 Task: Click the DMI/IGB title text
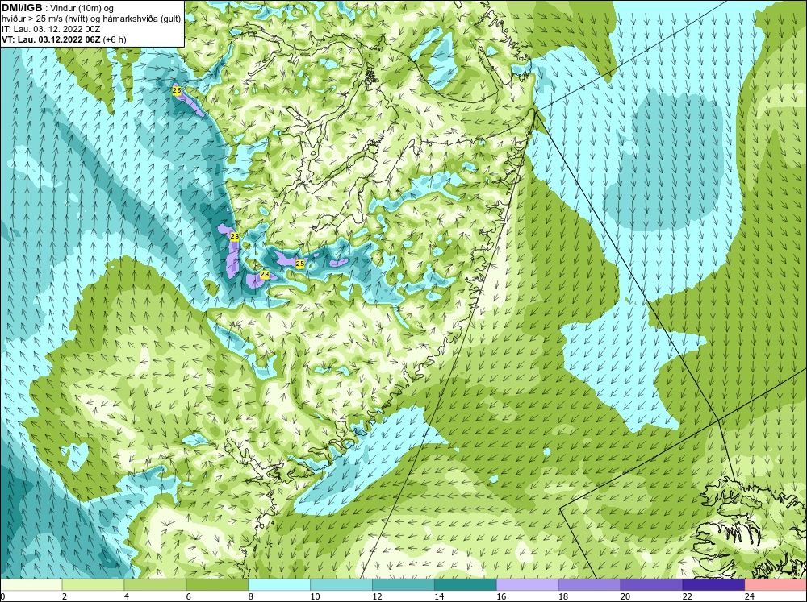pos(22,8)
